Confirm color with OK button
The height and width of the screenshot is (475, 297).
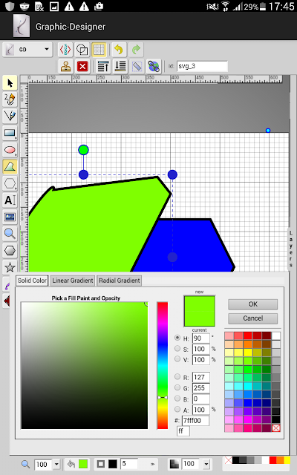(x=252, y=304)
